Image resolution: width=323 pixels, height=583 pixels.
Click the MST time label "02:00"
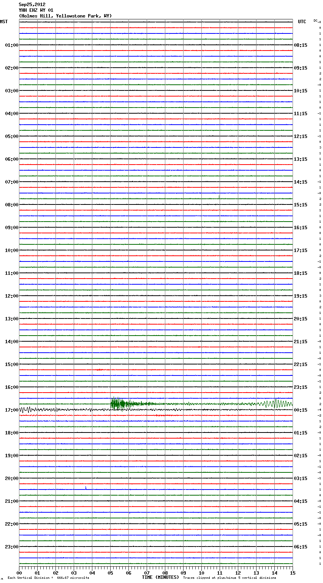12,68
